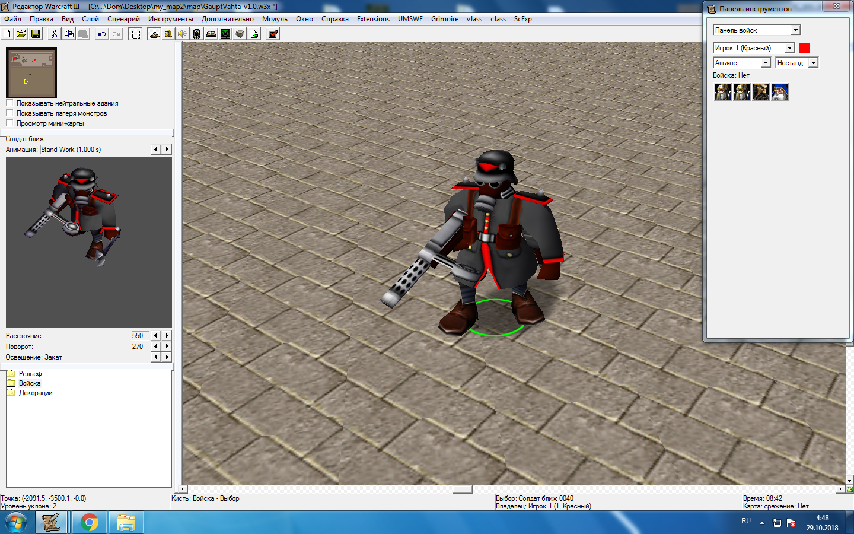Click the red player color swatch
854x534 pixels.
tap(804, 48)
